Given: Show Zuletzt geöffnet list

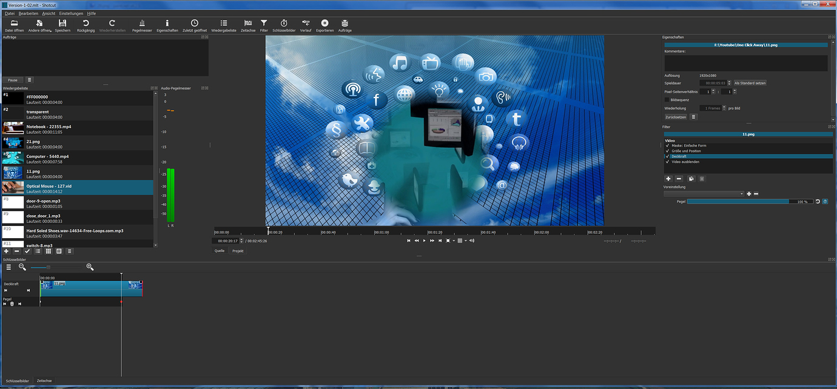Looking at the screenshot, I should point(195,25).
